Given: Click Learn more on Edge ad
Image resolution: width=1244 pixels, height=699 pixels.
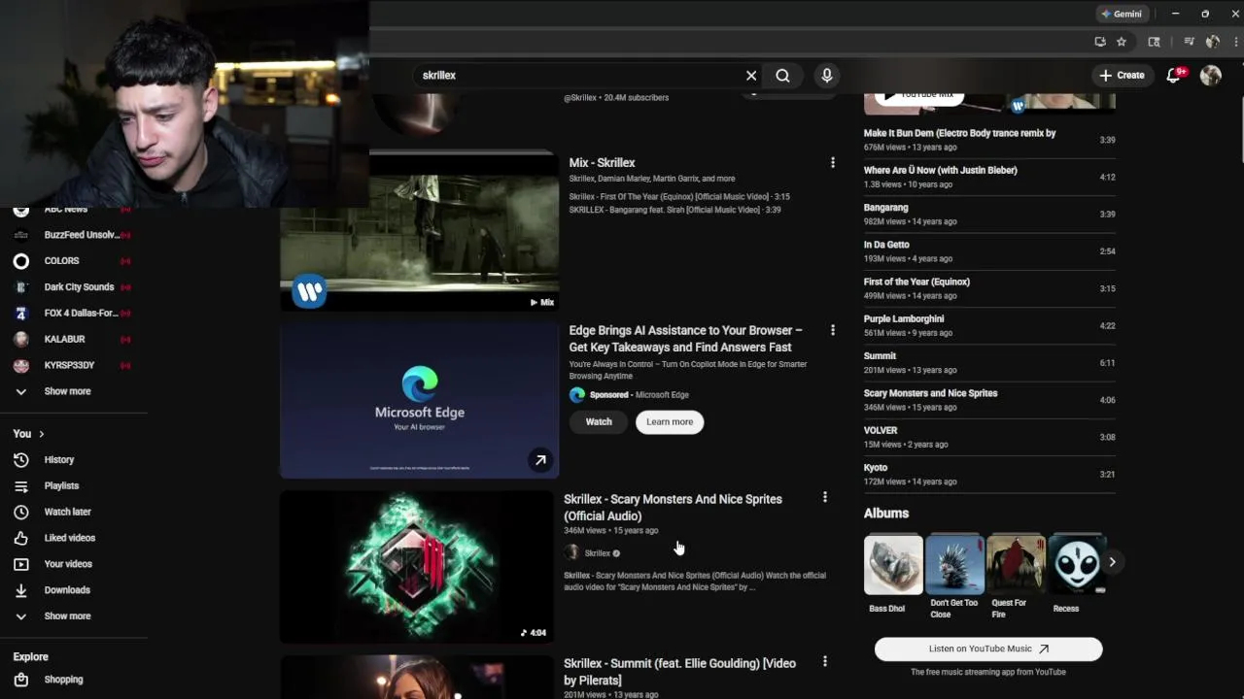Looking at the screenshot, I should click(x=670, y=421).
